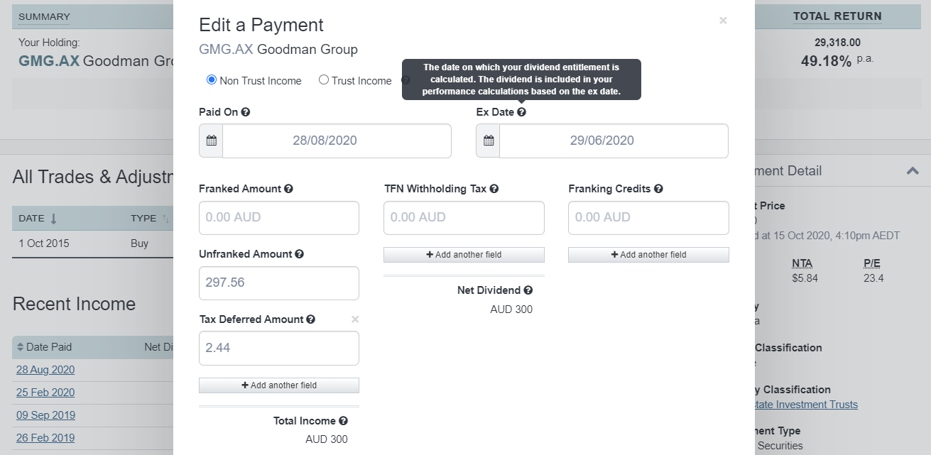Click help icon beside Net Dividend
Screen dimensions: 931x455
tap(528, 290)
